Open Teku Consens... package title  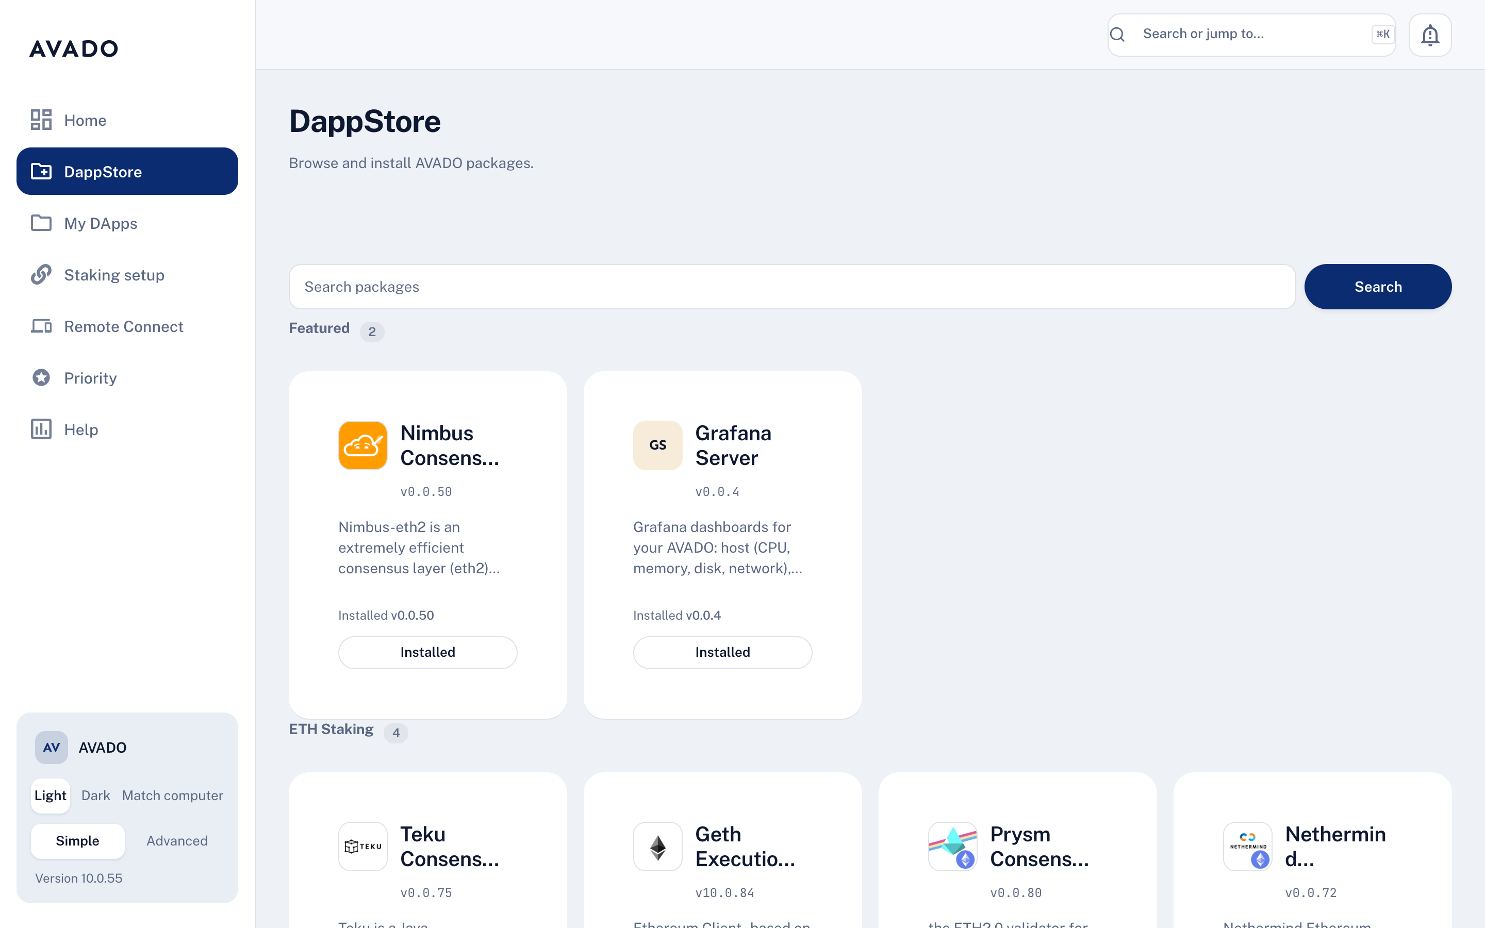[x=450, y=847]
